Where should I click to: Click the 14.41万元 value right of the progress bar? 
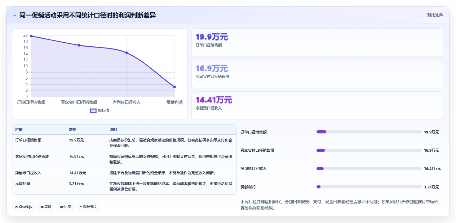pyautogui.click(x=432, y=169)
